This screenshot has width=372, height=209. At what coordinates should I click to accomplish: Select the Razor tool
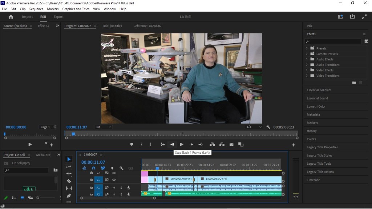point(69,181)
